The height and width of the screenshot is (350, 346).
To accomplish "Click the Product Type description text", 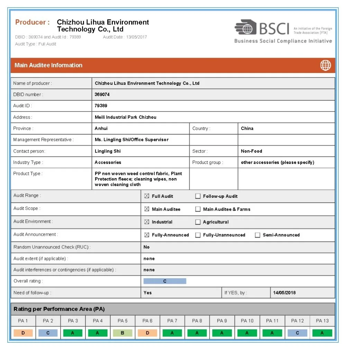I will (x=138, y=179).
